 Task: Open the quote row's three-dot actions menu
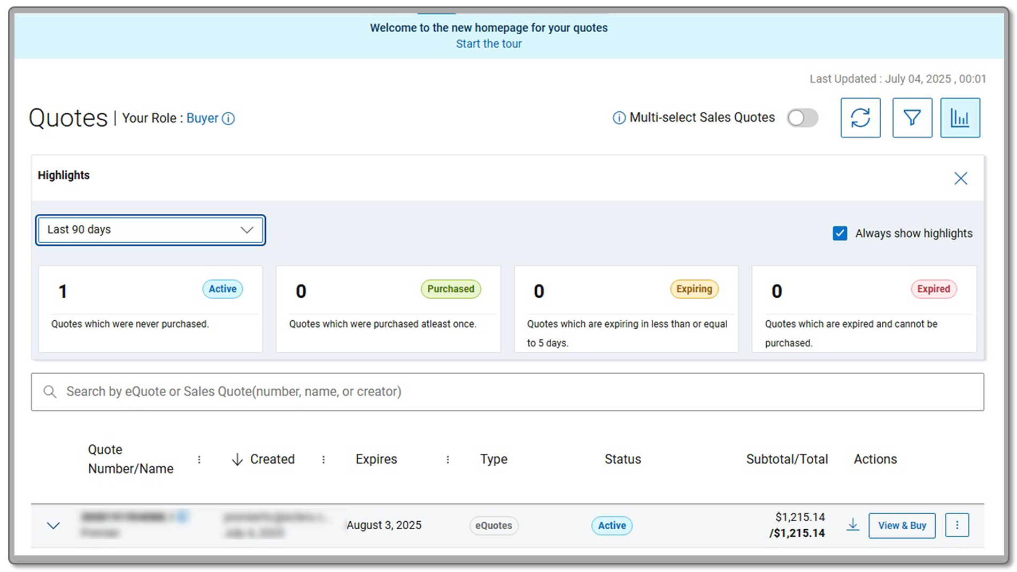[957, 525]
